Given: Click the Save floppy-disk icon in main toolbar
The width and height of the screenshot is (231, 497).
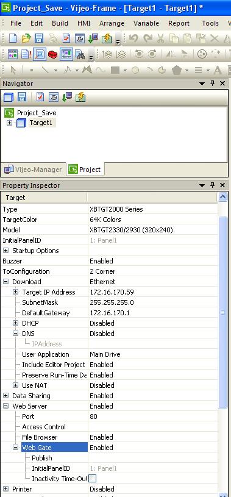Looking at the screenshot, I should pyautogui.click(x=39, y=38).
